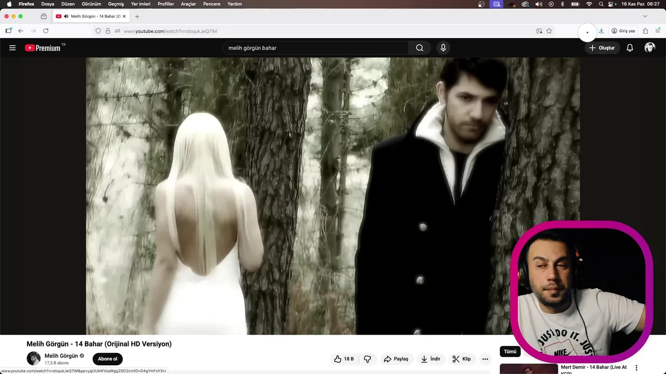Screen dimensions: 666x374
Task: Open Mert Demir video thumbnail
Action: [x=529, y=369]
